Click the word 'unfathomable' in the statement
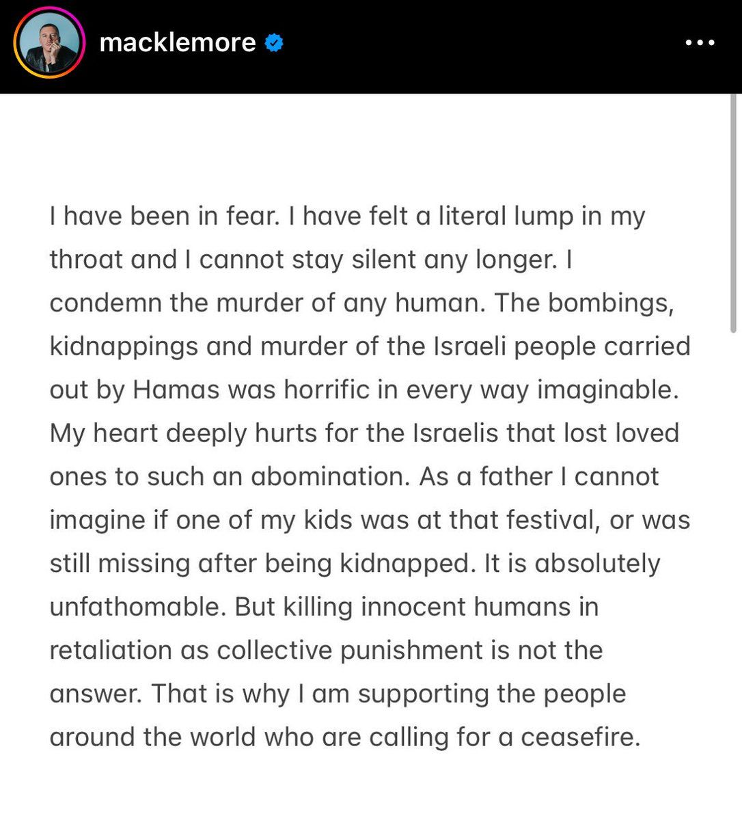Image resolution: width=742 pixels, height=820 pixels. [x=137, y=607]
